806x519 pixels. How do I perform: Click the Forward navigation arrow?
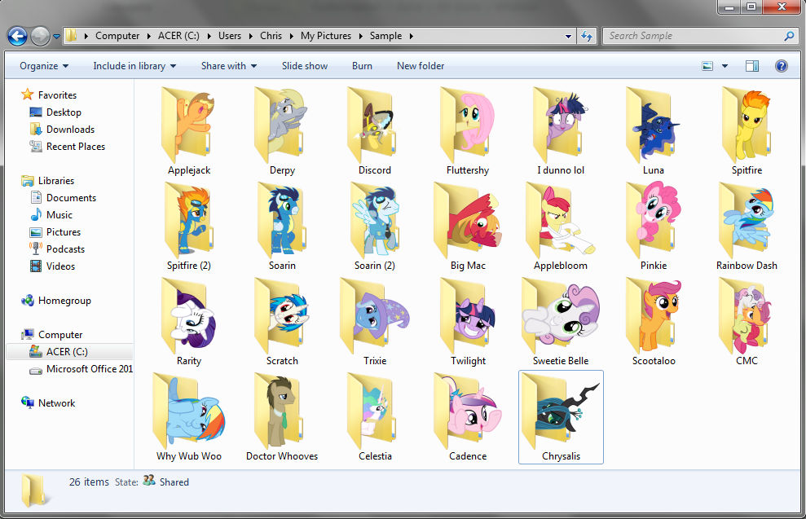(x=40, y=36)
